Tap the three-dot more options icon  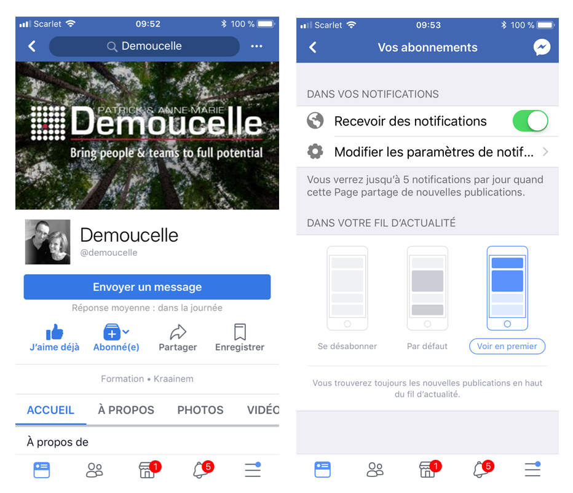[x=256, y=46]
